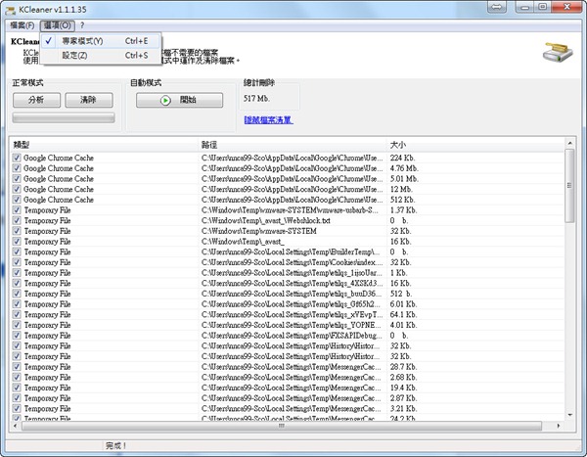This screenshot has width=587, height=457.
Task: Start automatic mode with 開始 button
Action: pos(179,100)
